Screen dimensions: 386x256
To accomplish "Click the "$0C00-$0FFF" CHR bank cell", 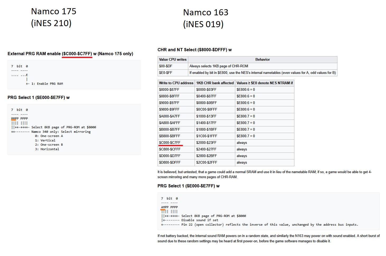I will click(215, 110).
